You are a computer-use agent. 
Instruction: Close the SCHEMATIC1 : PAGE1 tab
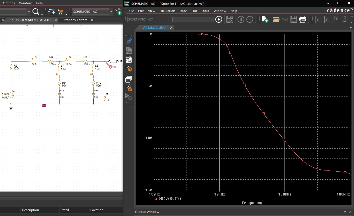pyautogui.click(x=56, y=20)
